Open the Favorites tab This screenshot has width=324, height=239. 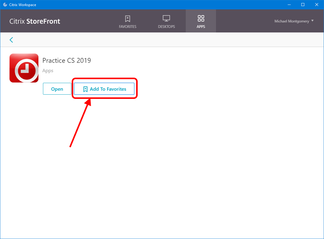(127, 21)
